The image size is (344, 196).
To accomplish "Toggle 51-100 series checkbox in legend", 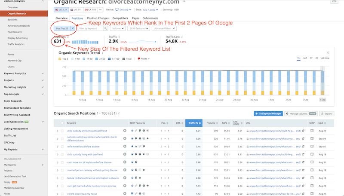I will pos(109,59).
